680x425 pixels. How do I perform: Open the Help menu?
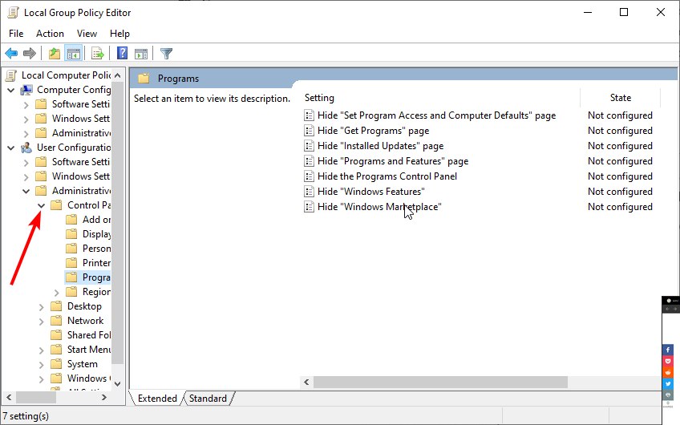pos(119,34)
